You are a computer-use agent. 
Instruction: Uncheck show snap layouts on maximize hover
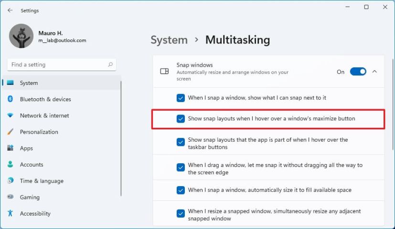(x=181, y=119)
